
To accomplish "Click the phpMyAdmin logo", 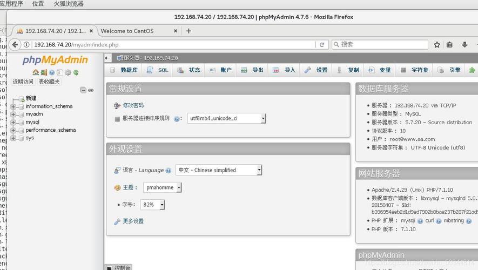I will click(55, 60).
